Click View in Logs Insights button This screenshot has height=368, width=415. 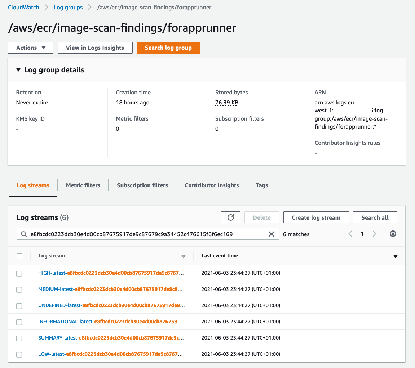click(95, 48)
